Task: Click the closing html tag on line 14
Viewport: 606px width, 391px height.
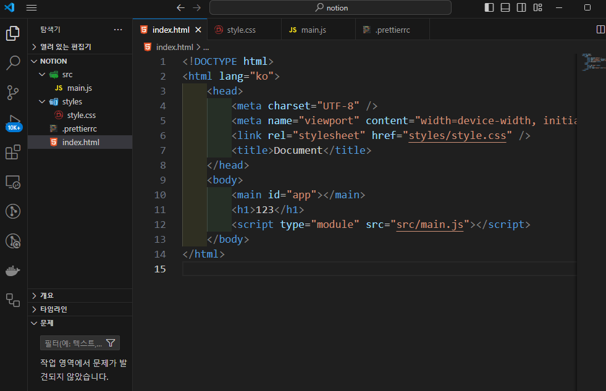Action: point(203,254)
